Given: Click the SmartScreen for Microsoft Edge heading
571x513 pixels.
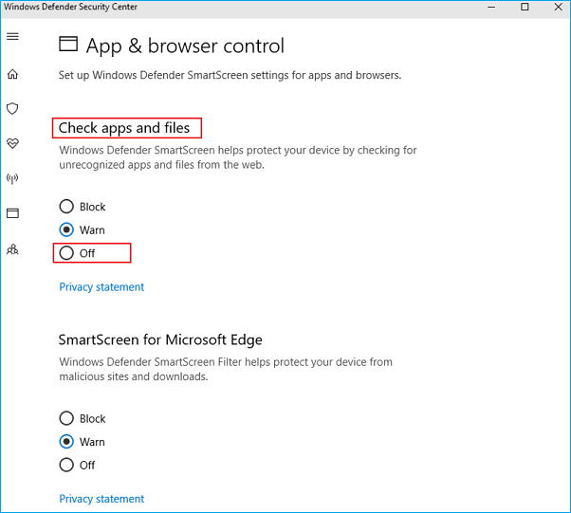Looking at the screenshot, I should tap(160, 339).
